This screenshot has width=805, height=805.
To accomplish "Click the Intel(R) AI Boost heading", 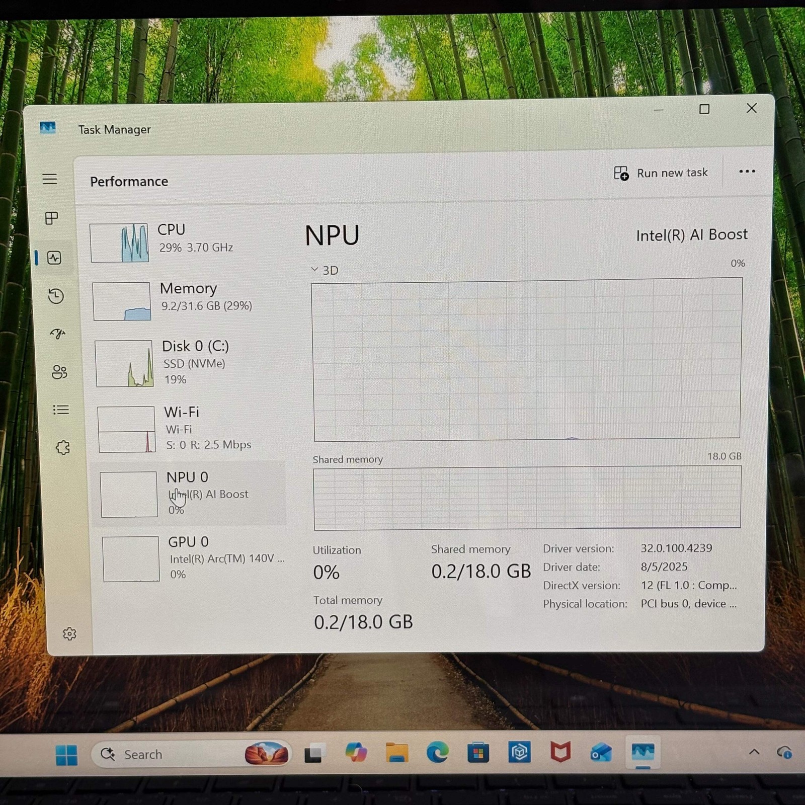I will click(692, 235).
